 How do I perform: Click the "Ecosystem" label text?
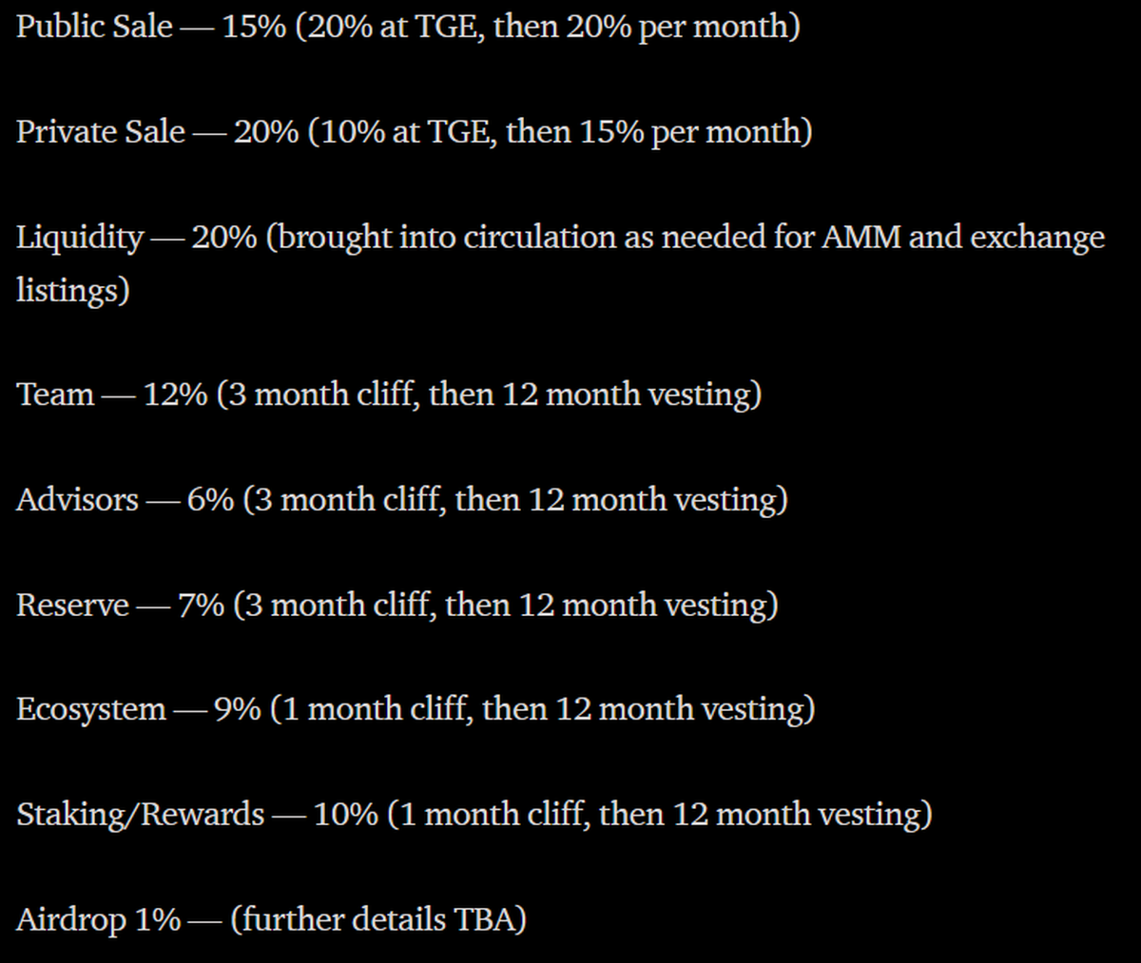point(90,709)
